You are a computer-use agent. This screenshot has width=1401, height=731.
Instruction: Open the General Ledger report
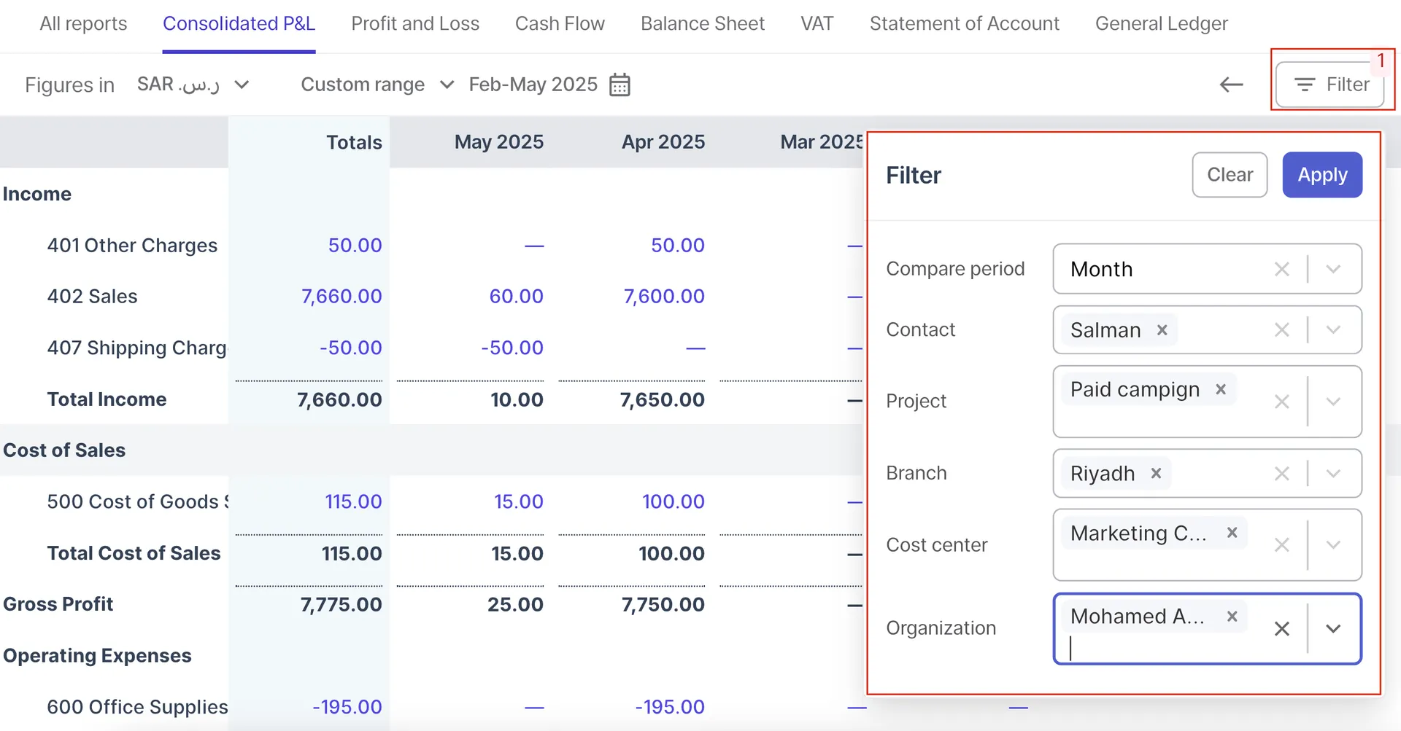click(1162, 23)
